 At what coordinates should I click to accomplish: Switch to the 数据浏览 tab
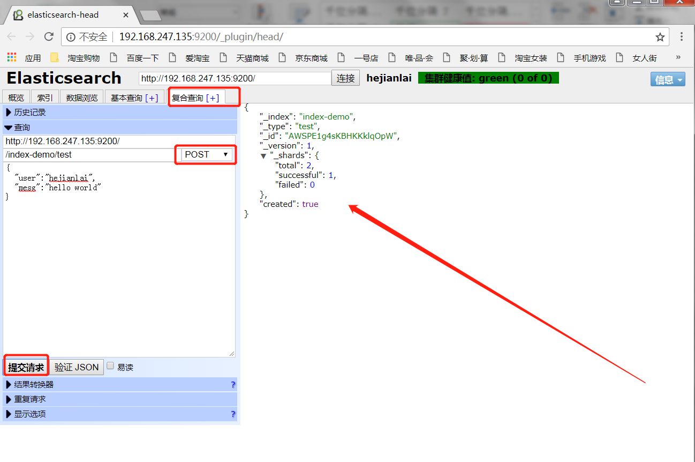(82, 98)
